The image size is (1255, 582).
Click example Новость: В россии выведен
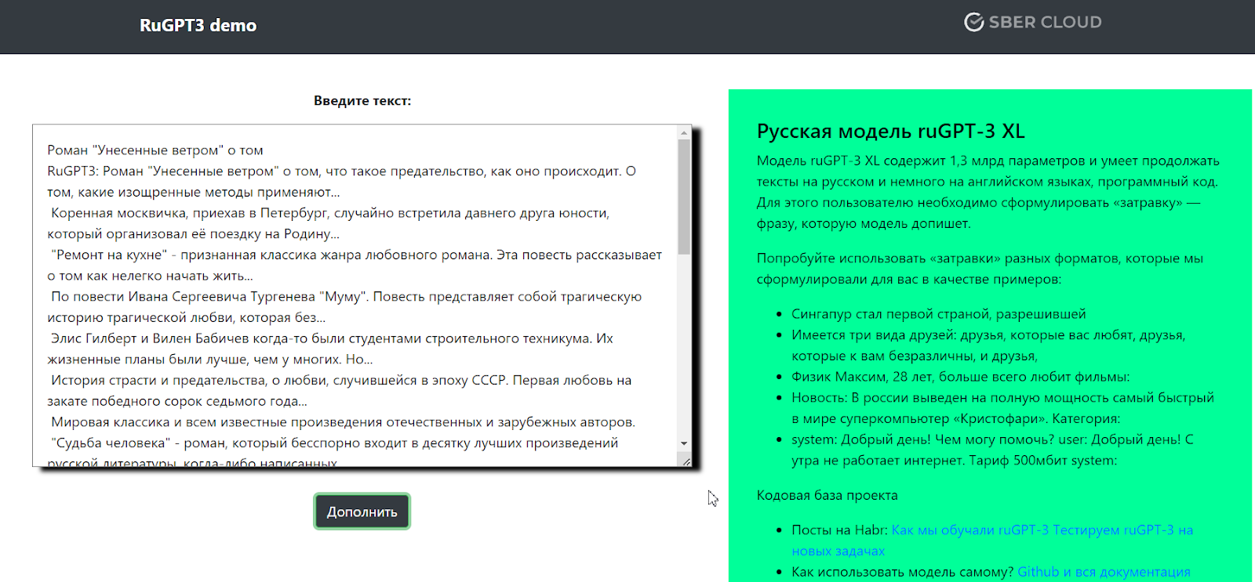pos(1002,408)
